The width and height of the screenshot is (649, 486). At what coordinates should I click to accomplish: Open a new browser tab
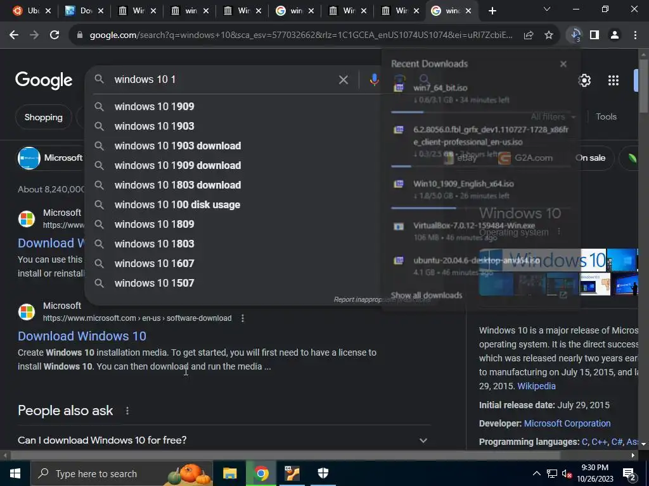coord(492,11)
